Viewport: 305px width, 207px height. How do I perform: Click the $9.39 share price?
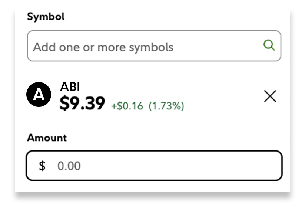pyautogui.click(x=82, y=104)
